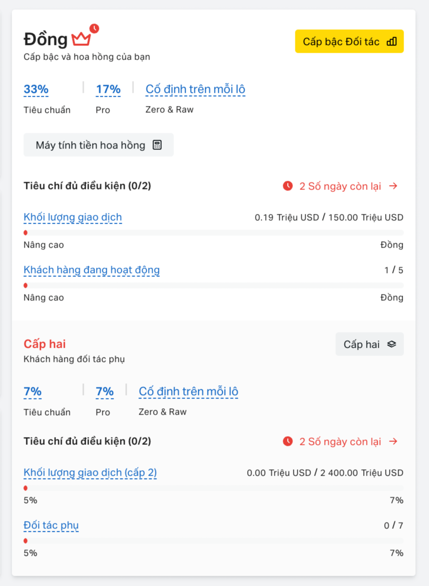Select the 17% Pro rate link
Screen dimensions: 429x586
(108, 89)
